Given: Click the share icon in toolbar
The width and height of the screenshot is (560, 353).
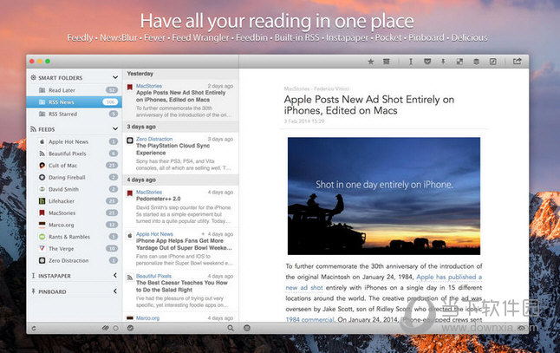Looking at the screenshot, I should coord(518,62).
